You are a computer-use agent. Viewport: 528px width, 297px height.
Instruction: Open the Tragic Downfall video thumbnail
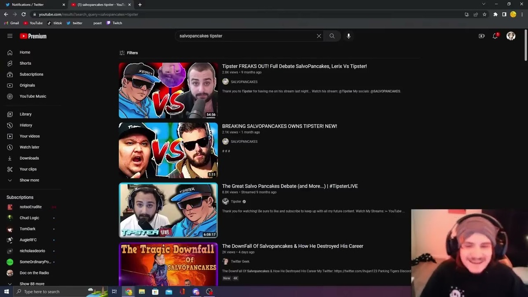168,264
